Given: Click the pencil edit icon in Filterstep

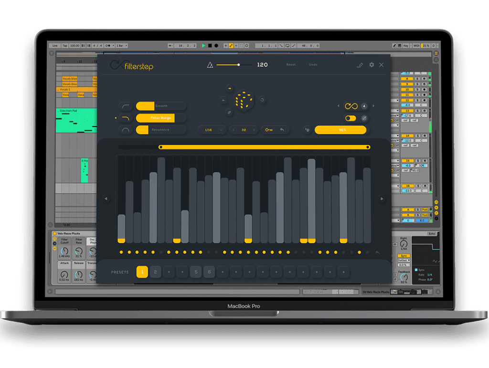Looking at the screenshot, I should point(360,65).
